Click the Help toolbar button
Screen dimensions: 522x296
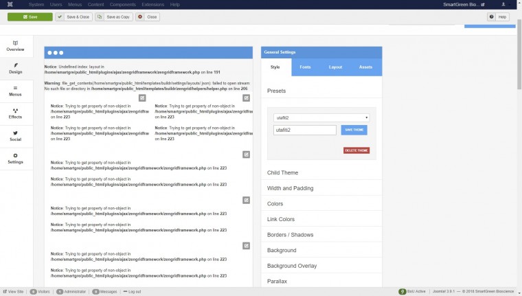point(499,16)
